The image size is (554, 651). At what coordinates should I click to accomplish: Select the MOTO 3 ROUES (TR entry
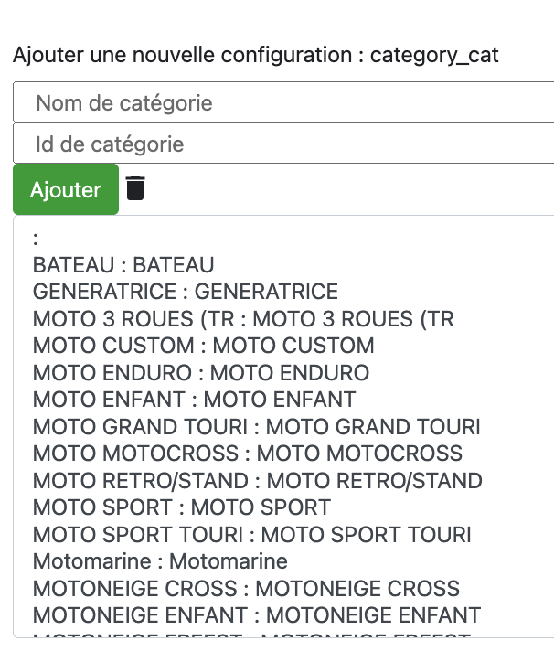click(x=243, y=319)
